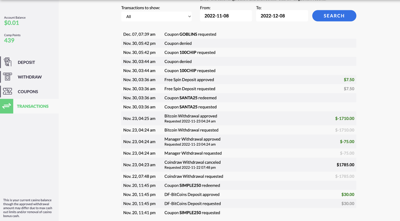Click the dropdown chevron next to All
Viewport: 400px width, 221px height.
click(189, 16)
